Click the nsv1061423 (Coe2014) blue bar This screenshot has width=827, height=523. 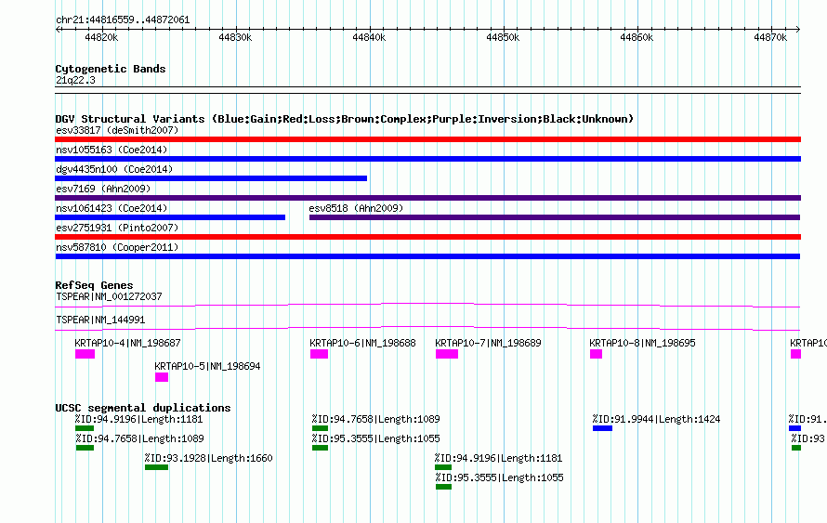coord(170,217)
